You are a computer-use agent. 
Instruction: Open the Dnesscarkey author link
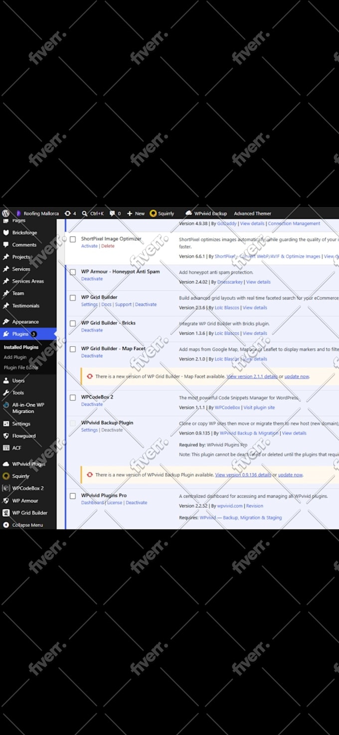point(230,282)
